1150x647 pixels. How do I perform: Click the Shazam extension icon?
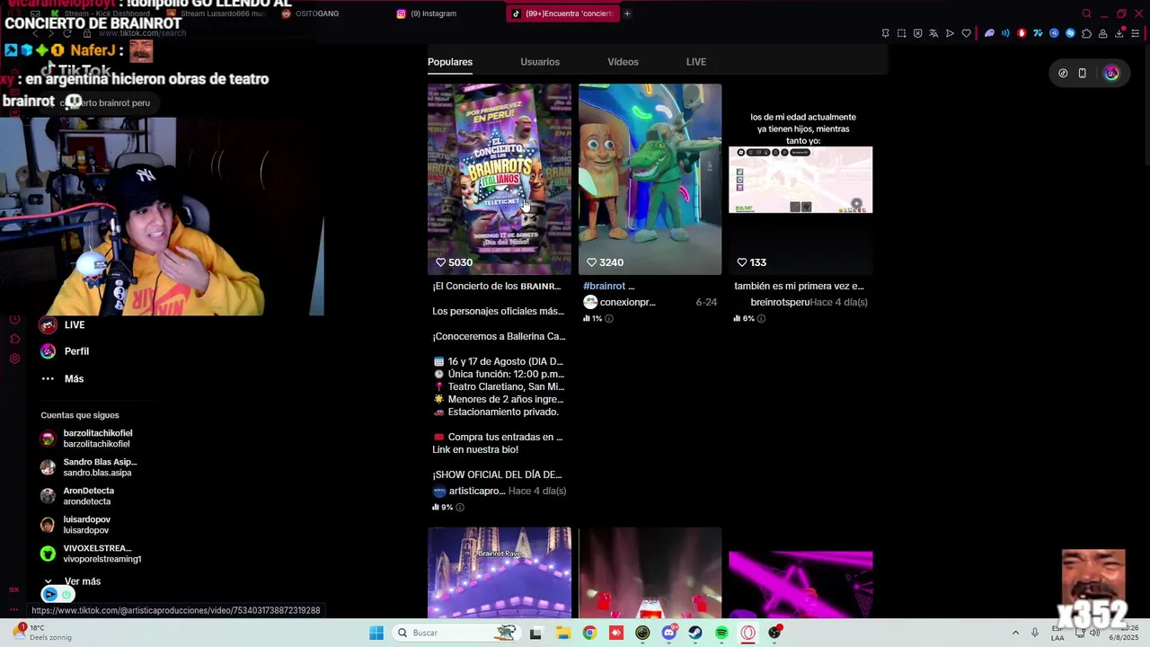pos(1070,33)
